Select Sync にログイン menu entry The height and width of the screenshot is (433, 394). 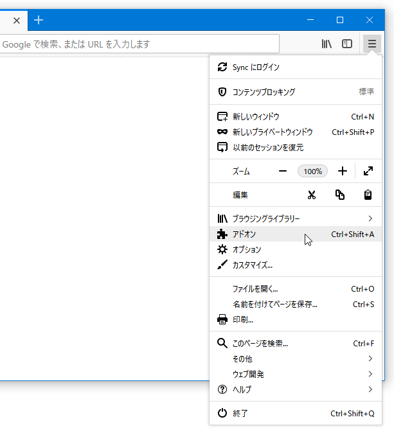(296, 67)
